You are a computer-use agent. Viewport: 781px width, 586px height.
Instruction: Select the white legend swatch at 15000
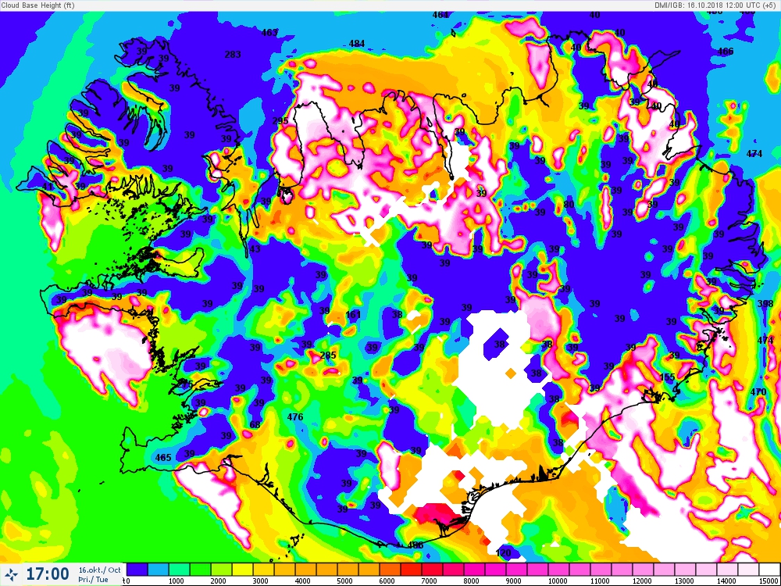770,569
